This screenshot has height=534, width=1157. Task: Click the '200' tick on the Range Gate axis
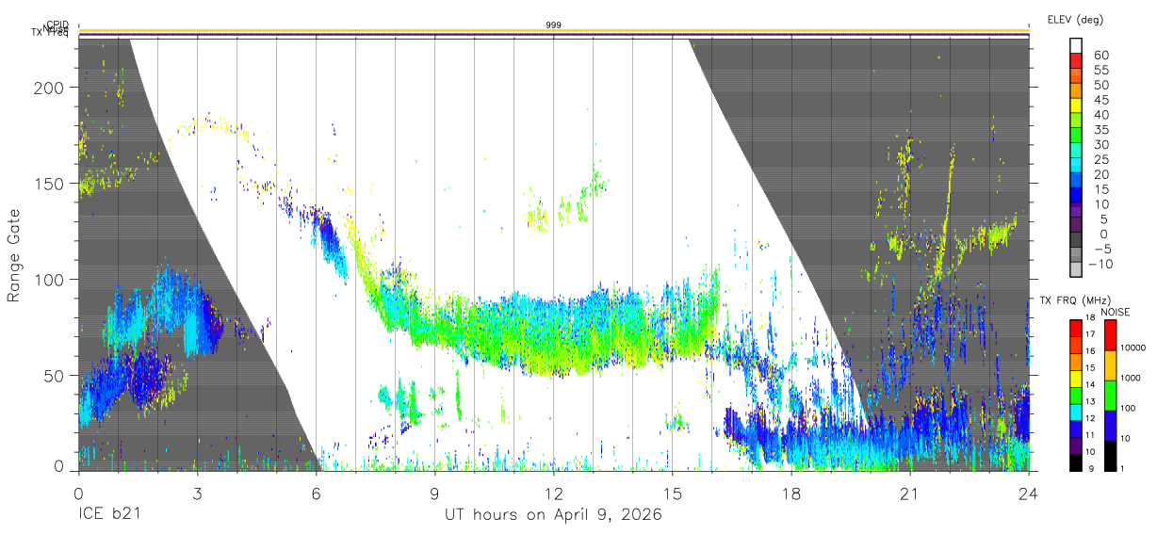pos(50,87)
